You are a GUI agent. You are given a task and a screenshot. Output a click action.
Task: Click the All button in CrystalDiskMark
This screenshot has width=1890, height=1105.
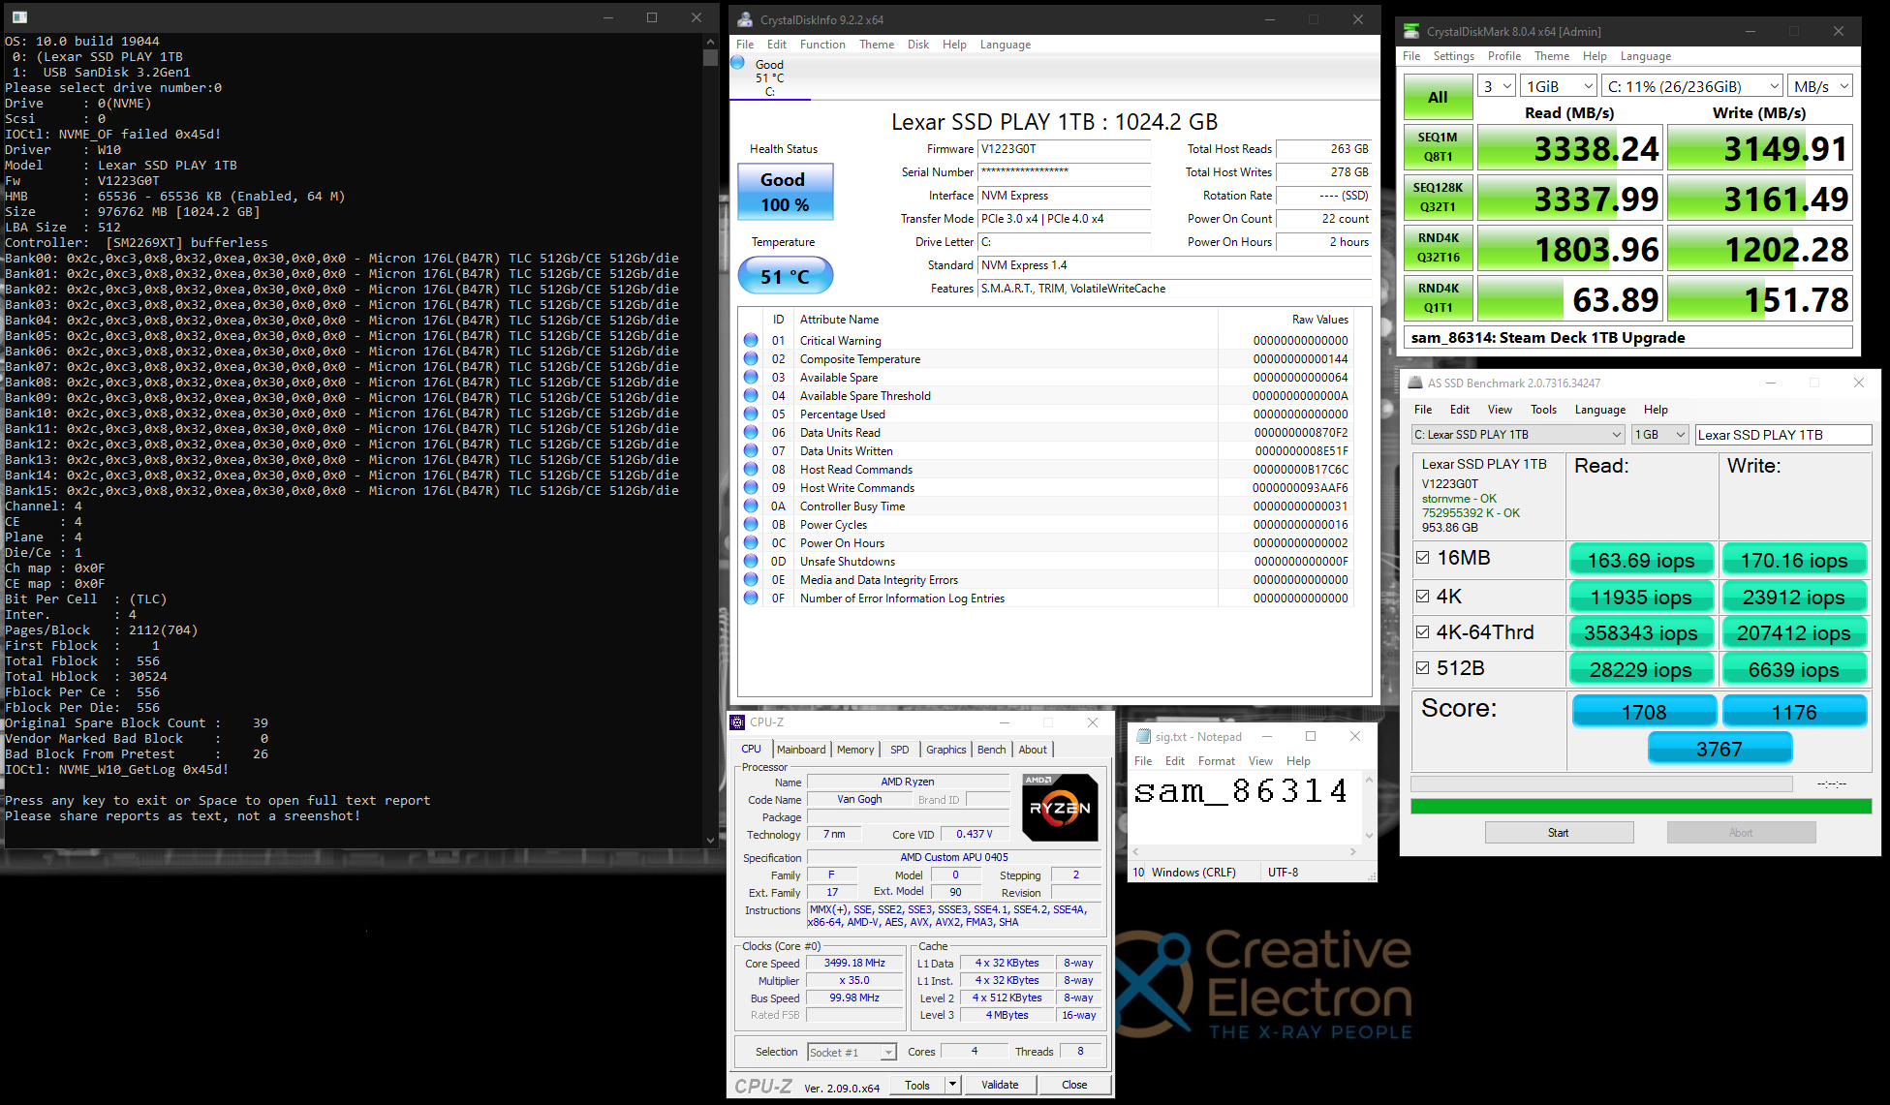[1438, 97]
